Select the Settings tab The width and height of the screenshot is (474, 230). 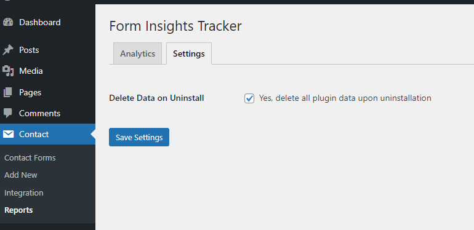pos(189,54)
